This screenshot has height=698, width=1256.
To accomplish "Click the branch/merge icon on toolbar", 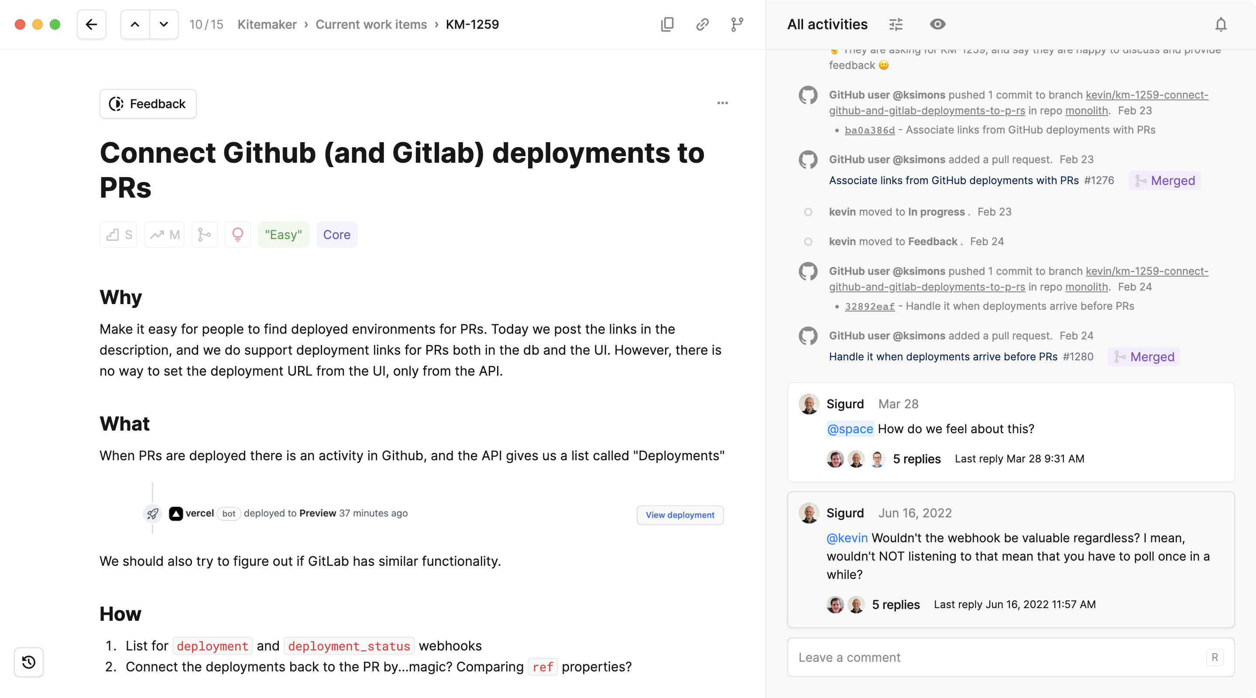I will (736, 24).
